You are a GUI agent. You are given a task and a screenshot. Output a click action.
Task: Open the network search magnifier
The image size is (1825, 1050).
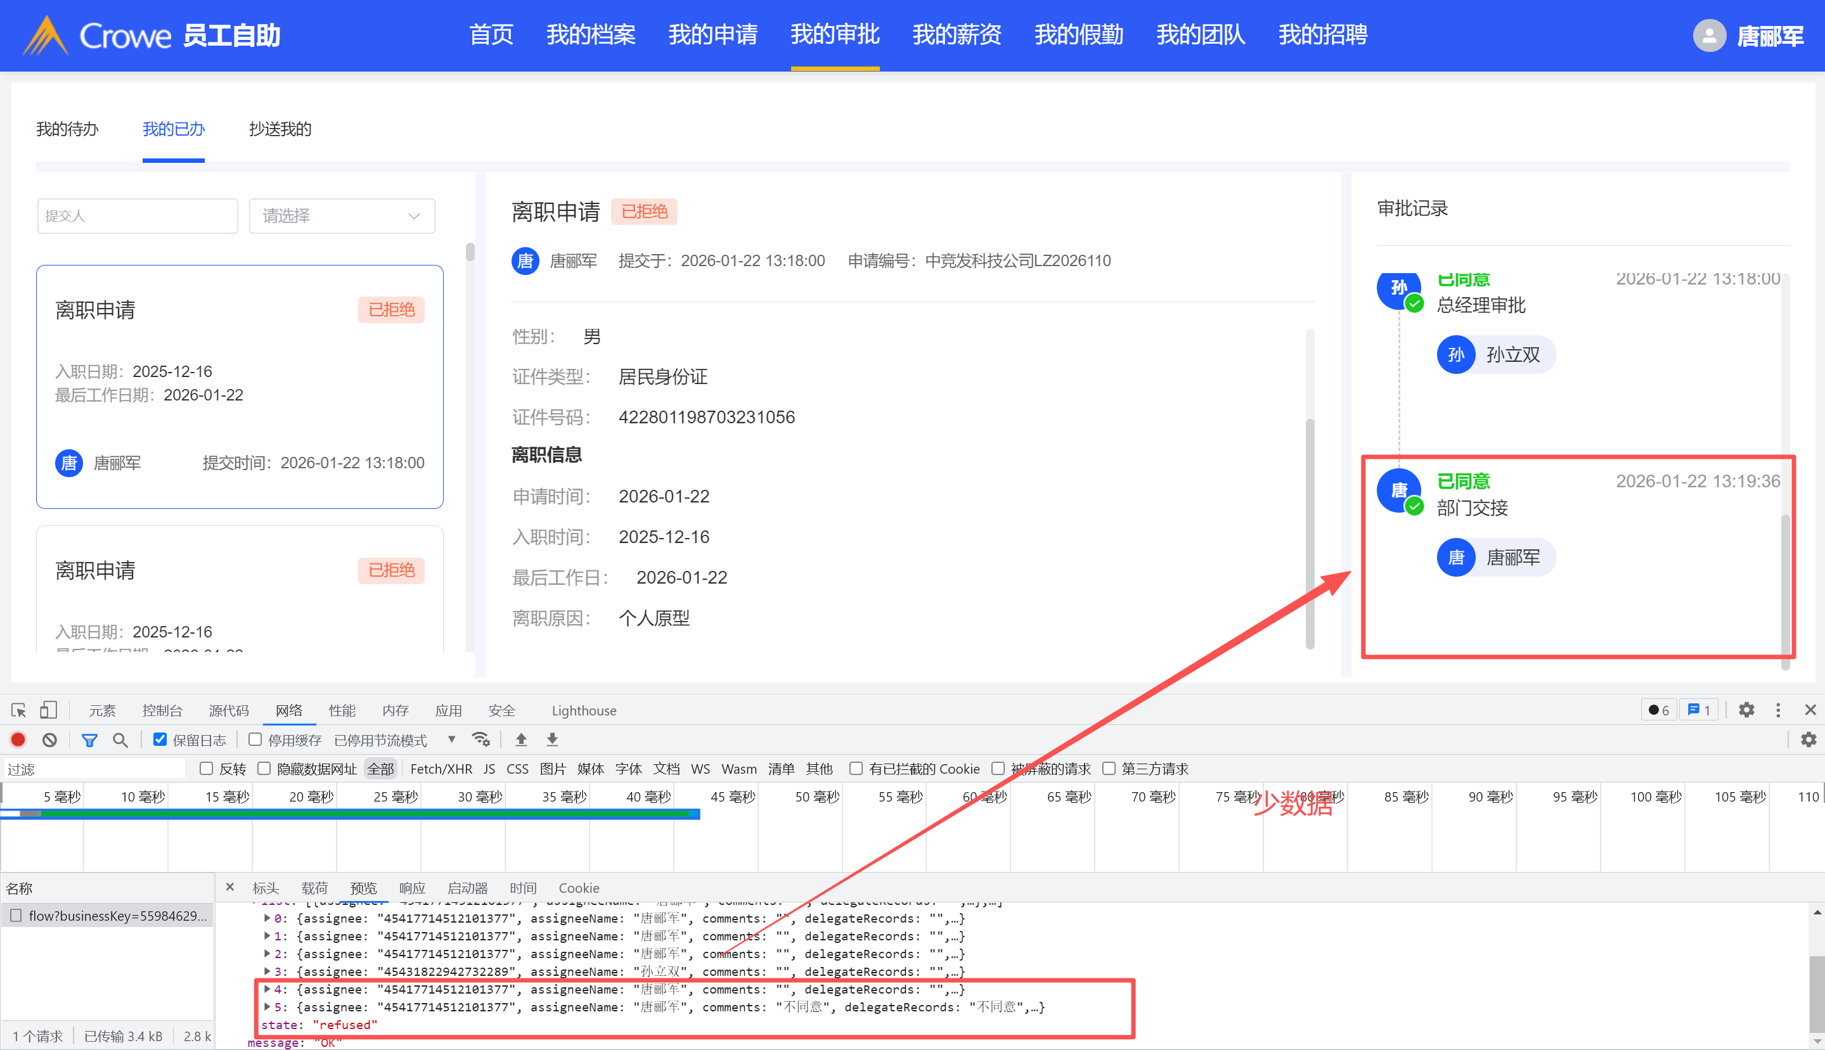coord(120,740)
